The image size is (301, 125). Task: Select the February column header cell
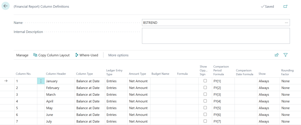[60, 88]
